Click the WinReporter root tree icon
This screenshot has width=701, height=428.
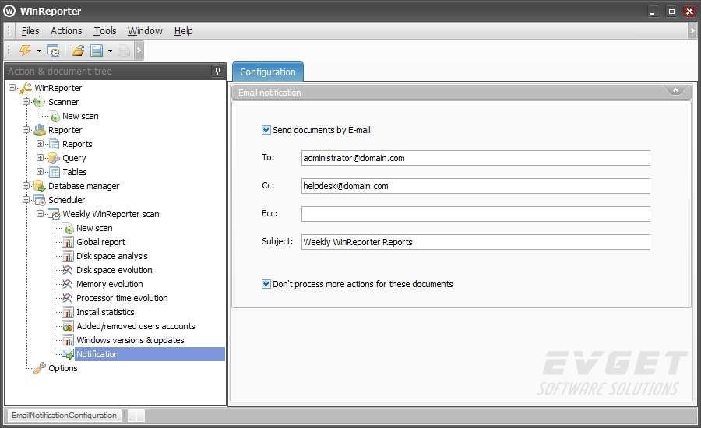26,88
